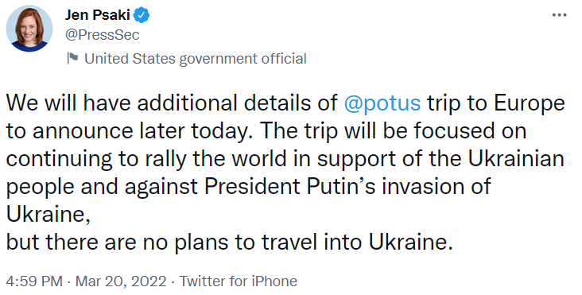Click the phrase 'announce later today'
The width and height of the screenshot is (582, 295).
click(140, 131)
